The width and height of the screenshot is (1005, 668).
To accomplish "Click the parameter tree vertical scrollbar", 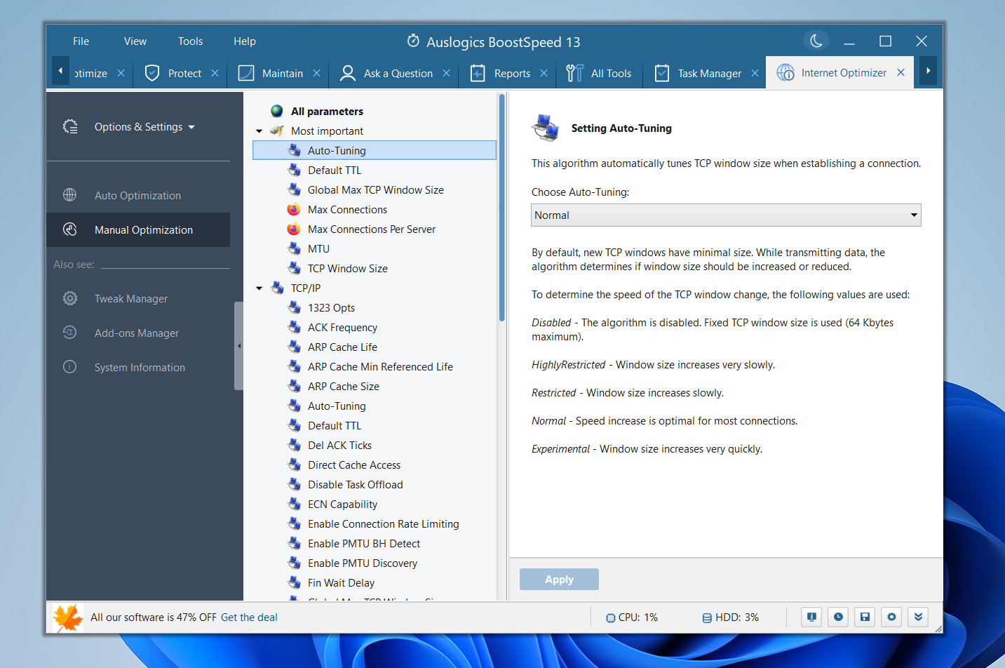I will tap(501, 208).
